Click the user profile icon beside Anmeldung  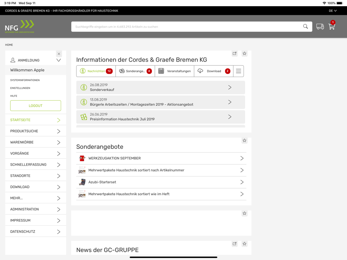13,60
